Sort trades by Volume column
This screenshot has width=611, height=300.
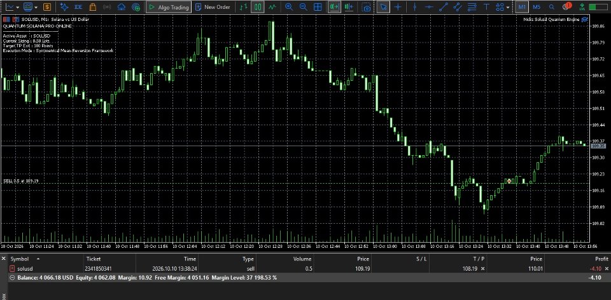[302, 259]
